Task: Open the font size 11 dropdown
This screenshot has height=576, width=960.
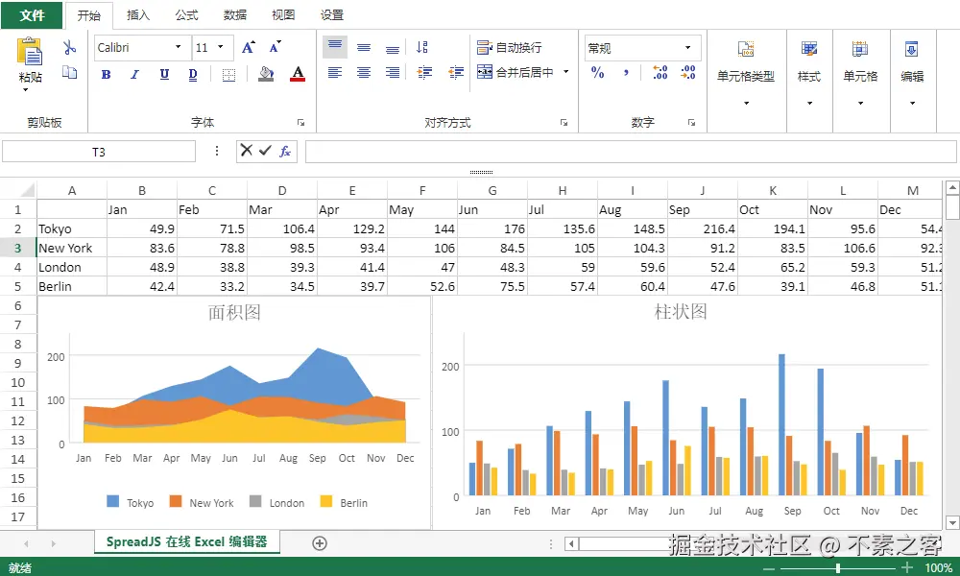Action: coord(221,47)
